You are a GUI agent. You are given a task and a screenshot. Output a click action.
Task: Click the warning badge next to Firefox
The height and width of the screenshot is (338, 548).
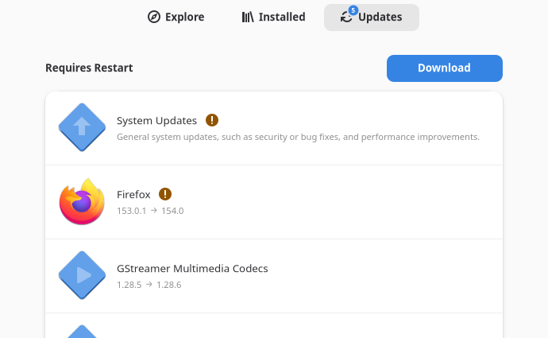165,194
